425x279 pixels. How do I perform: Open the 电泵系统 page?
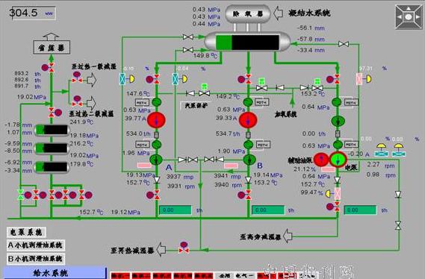(26, 232)
